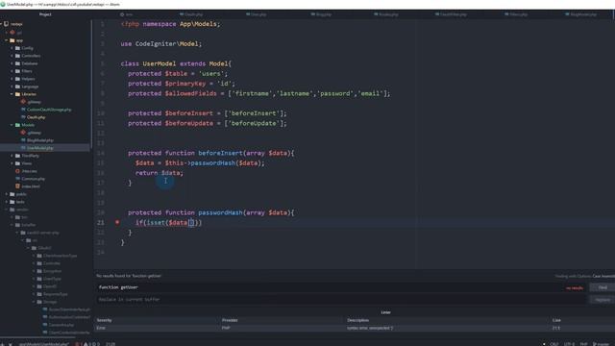Image resolution: width=615 pixels, height=346 pixels.
Task: Click the PHP grammar selector in status bar
Action: tap(583, 344)
